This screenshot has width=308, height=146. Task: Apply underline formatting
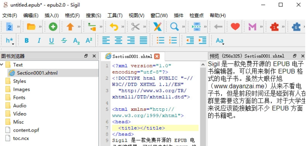(x=51, y=41)
